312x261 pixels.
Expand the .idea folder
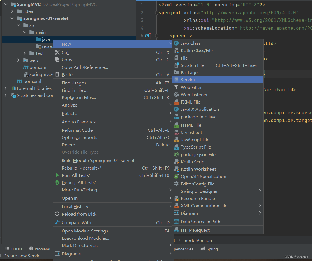coord(12,11)
